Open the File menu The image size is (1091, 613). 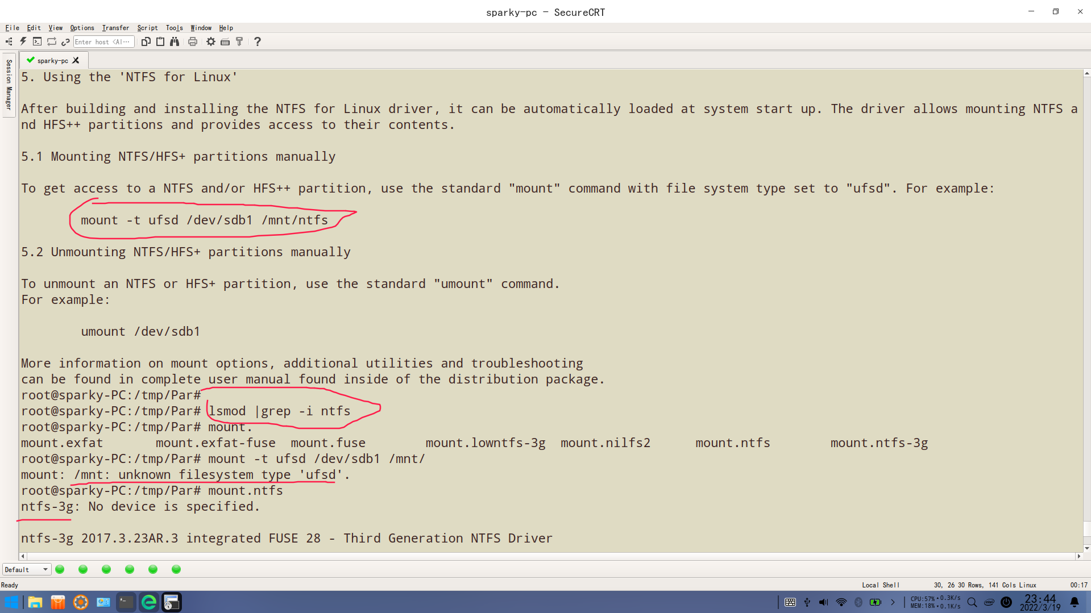click(x=12, y=28)
